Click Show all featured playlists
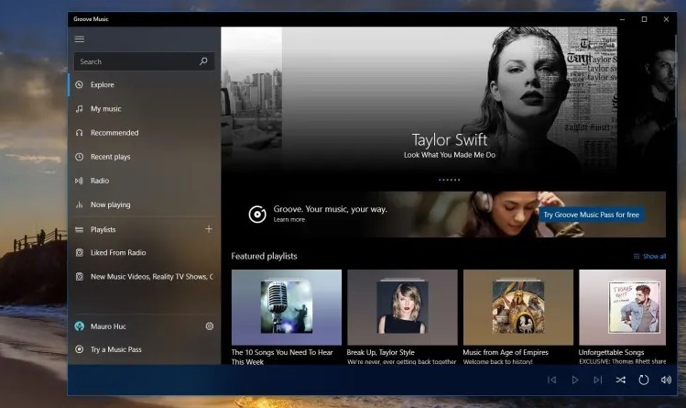This screenshot has width=686, height=408. point(654,256)
